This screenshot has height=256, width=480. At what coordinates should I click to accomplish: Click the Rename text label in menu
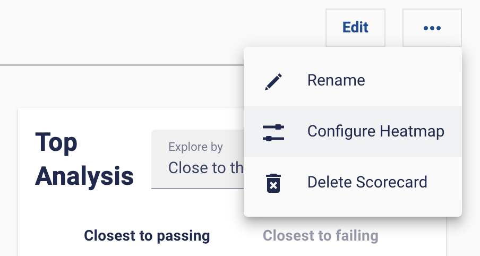(x=336, y=81)
